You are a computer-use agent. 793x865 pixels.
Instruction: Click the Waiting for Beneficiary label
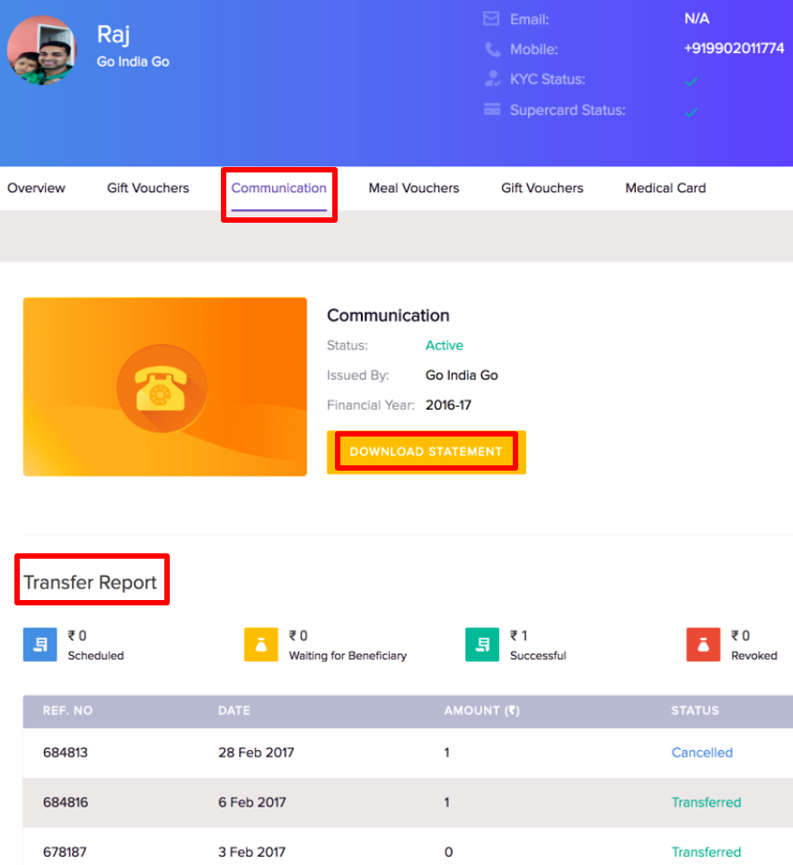pos(348,656)
